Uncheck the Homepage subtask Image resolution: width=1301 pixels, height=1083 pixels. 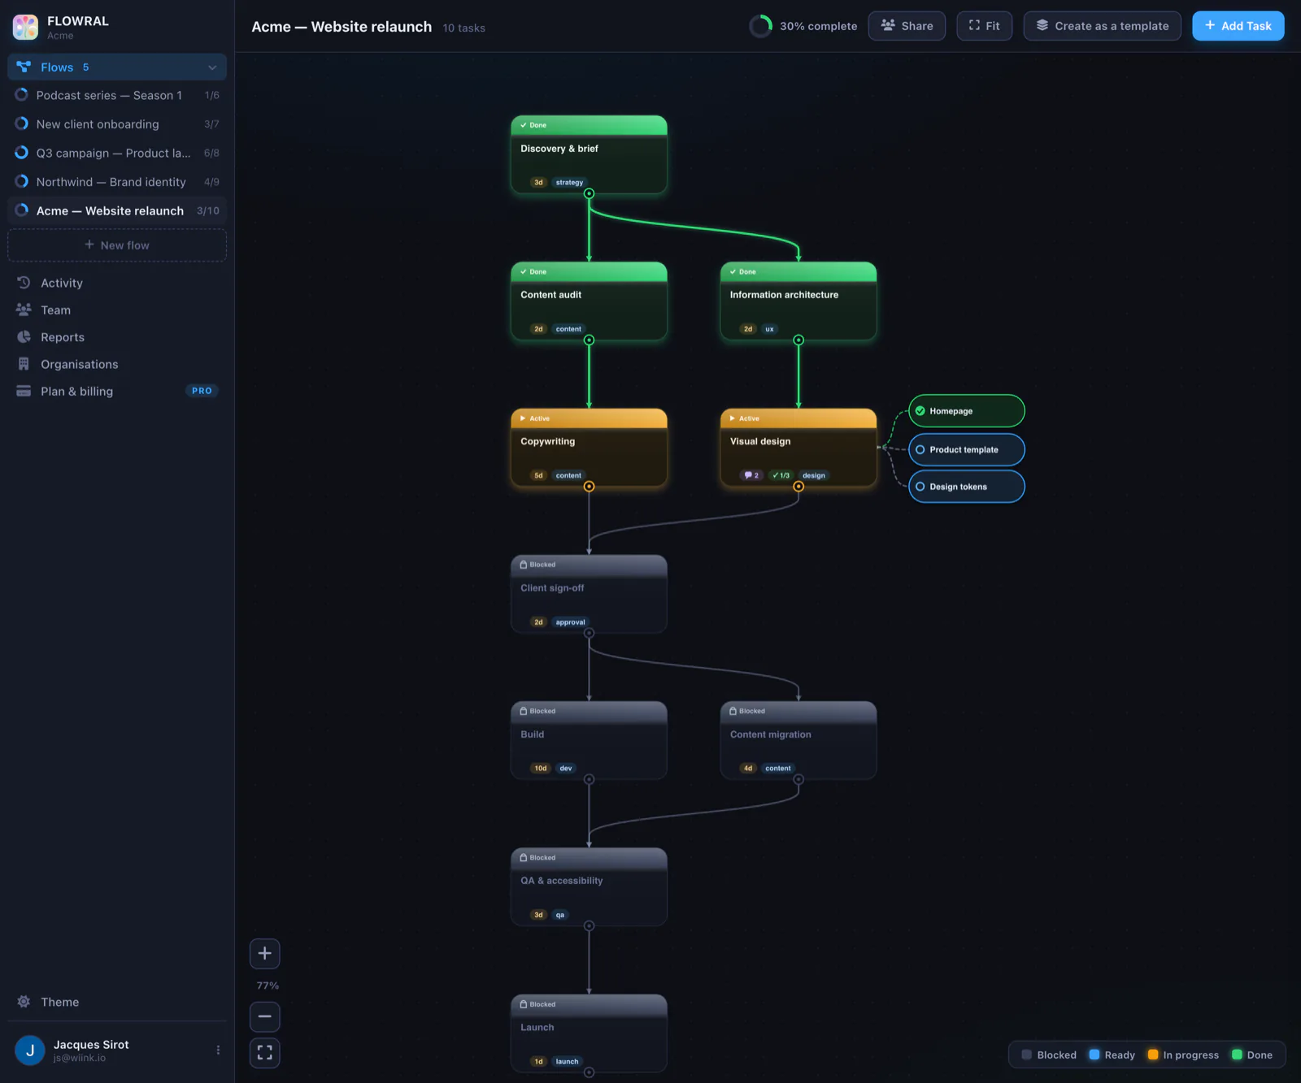(x=920, y=411)
